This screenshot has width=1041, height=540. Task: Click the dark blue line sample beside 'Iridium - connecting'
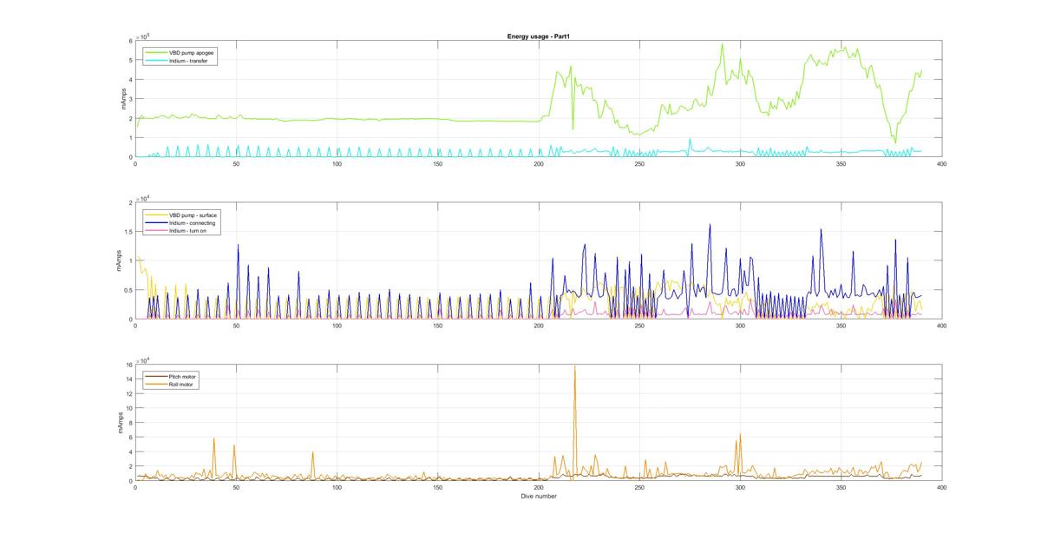click(x=157, y=223)
